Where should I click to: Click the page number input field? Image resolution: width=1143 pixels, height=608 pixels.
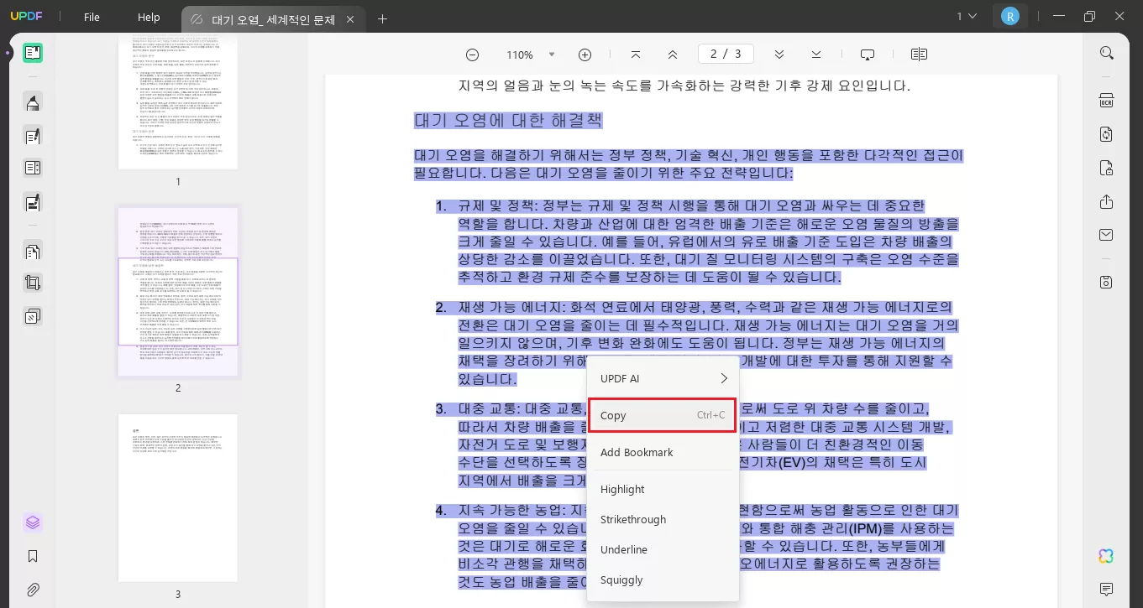[715, 54]
